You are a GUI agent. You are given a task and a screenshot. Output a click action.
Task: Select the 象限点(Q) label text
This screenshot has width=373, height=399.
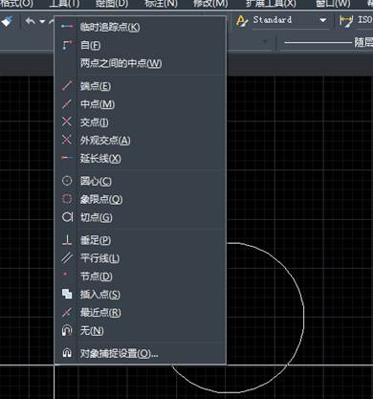pos(101,199)
